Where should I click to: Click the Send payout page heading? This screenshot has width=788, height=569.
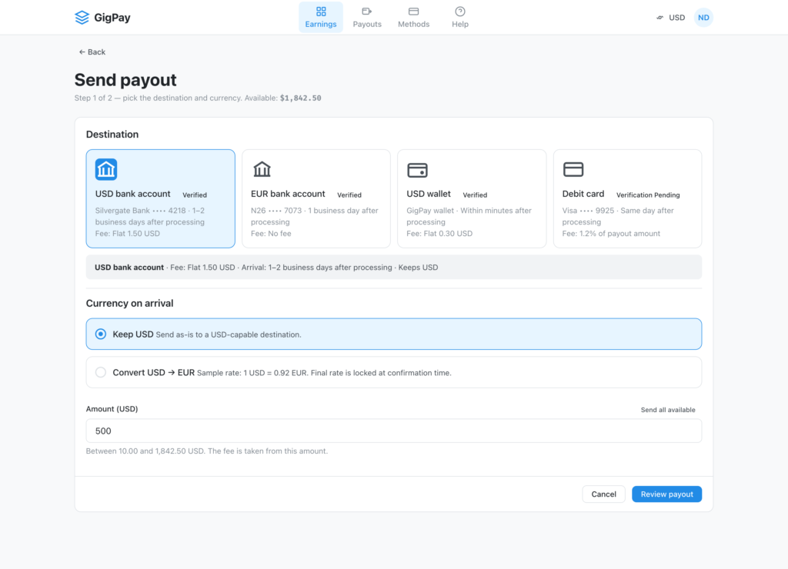pos(125,80)
